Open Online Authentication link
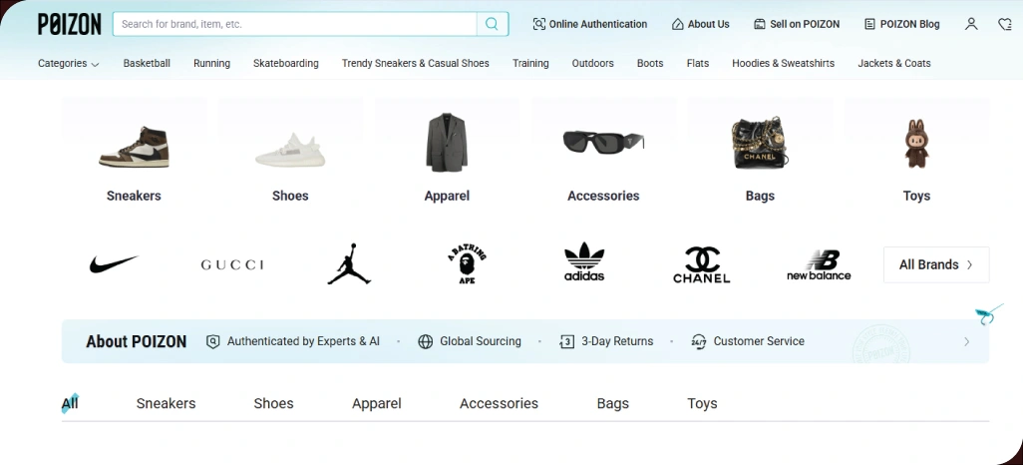1023x465 pixels. pyautogui.click(x=590, y=24)
